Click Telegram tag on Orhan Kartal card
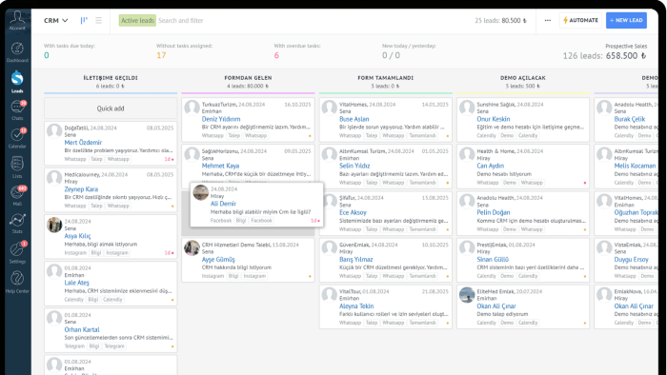Image resolution: width=667 pixels, height=375 pixels. [74, 346]
